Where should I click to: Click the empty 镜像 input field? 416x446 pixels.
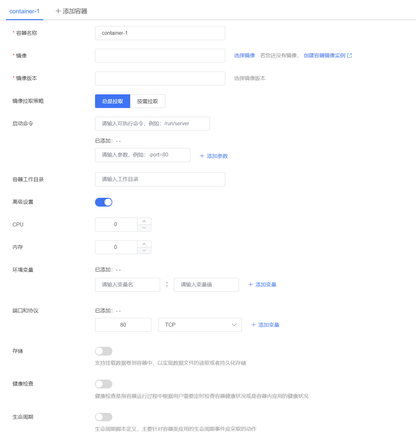pos(160,56)
